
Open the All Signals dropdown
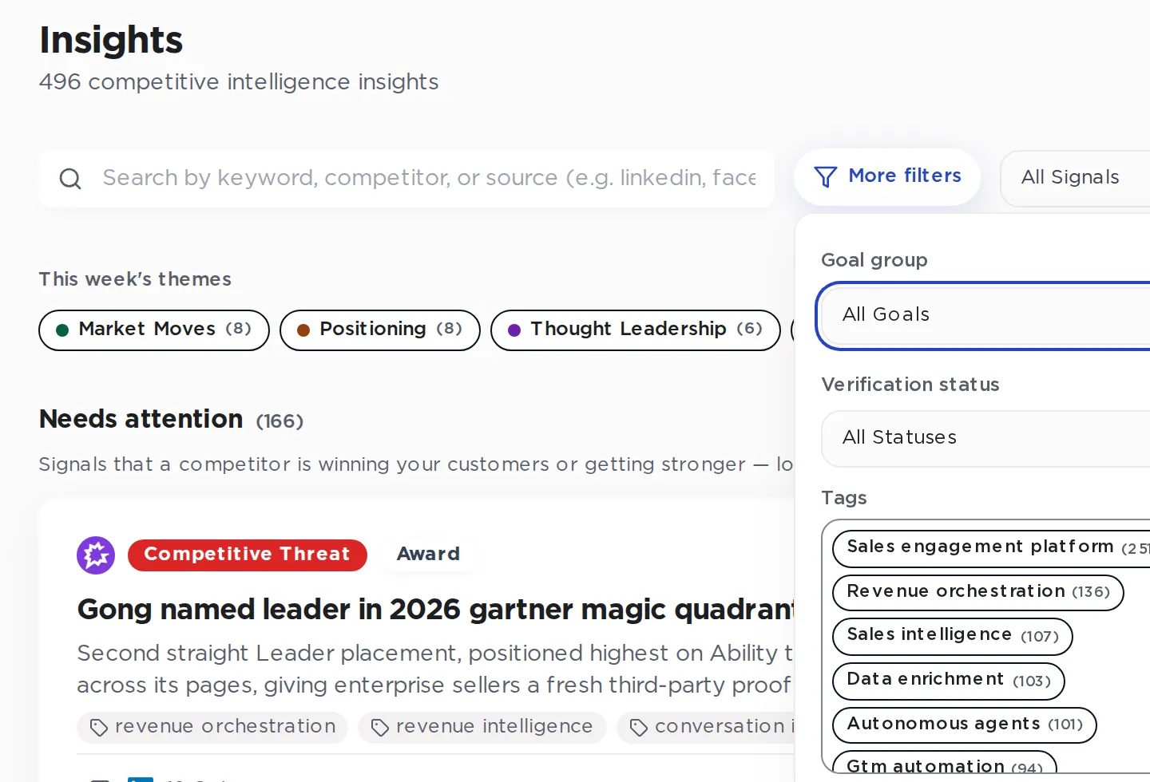pyautogui.click(x=1075, y=178)
